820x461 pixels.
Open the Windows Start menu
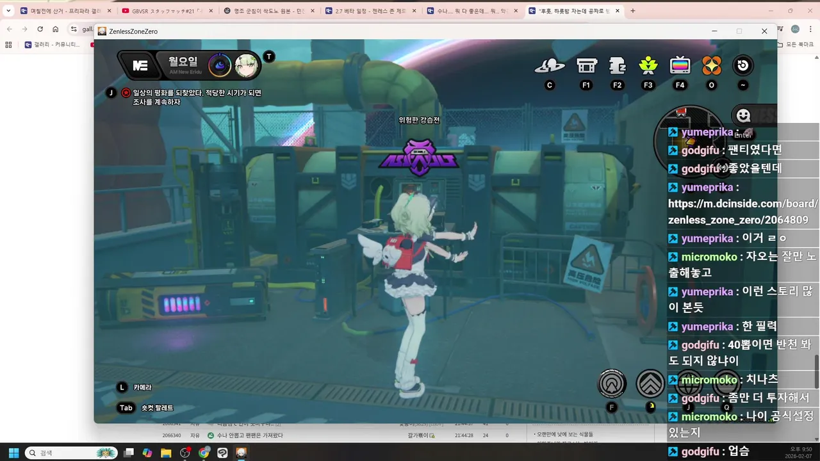point(13,453)
